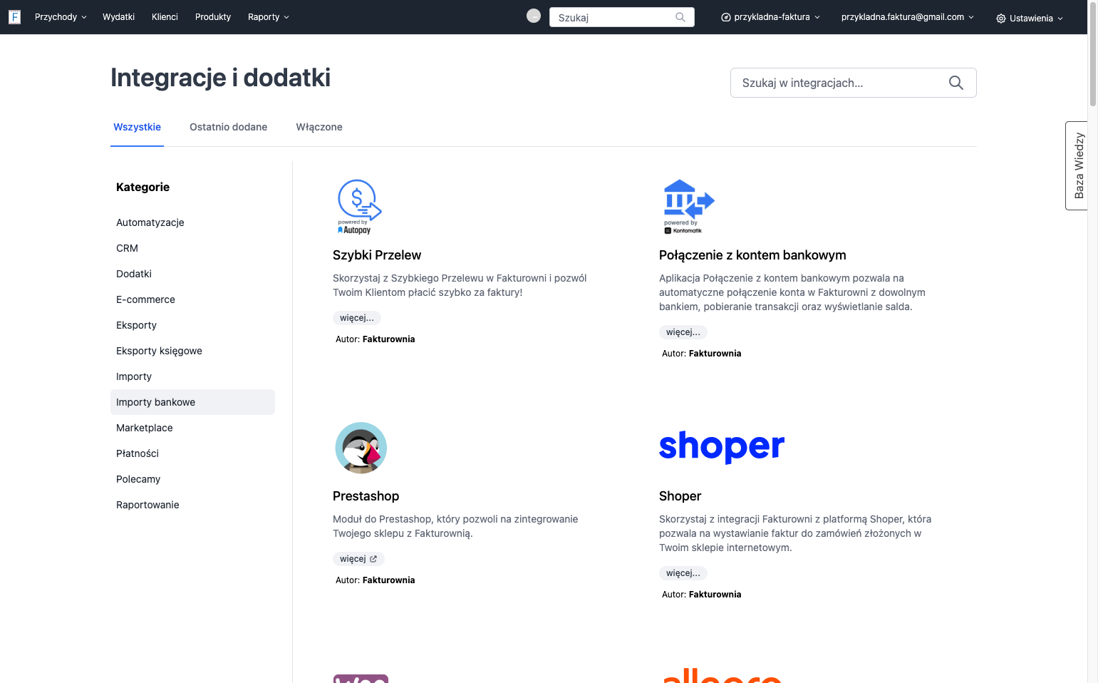The image size is (1098, 683).
Task: Open the przykladna-faktura account dropdown
Action: (x=771, y=17)
